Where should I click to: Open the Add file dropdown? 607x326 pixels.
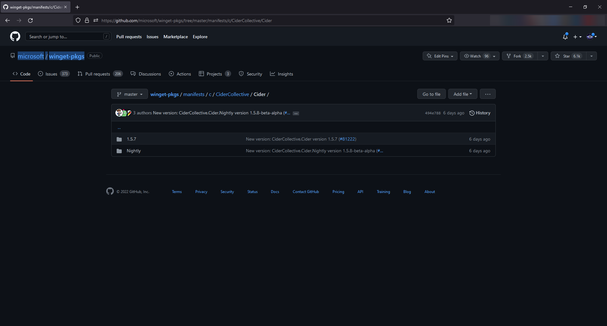click(x=463, y=94)
